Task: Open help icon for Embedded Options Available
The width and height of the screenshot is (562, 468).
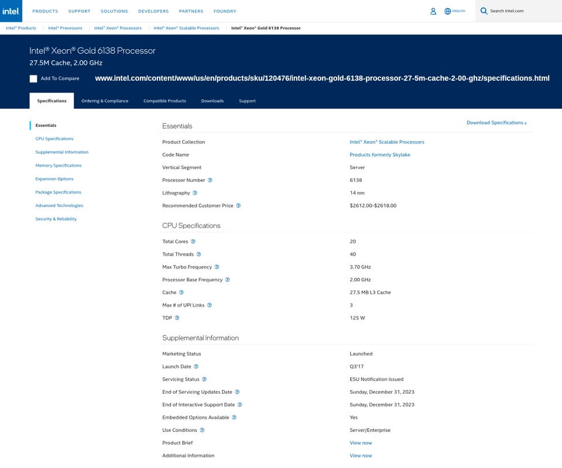Action: coord(234,418)
